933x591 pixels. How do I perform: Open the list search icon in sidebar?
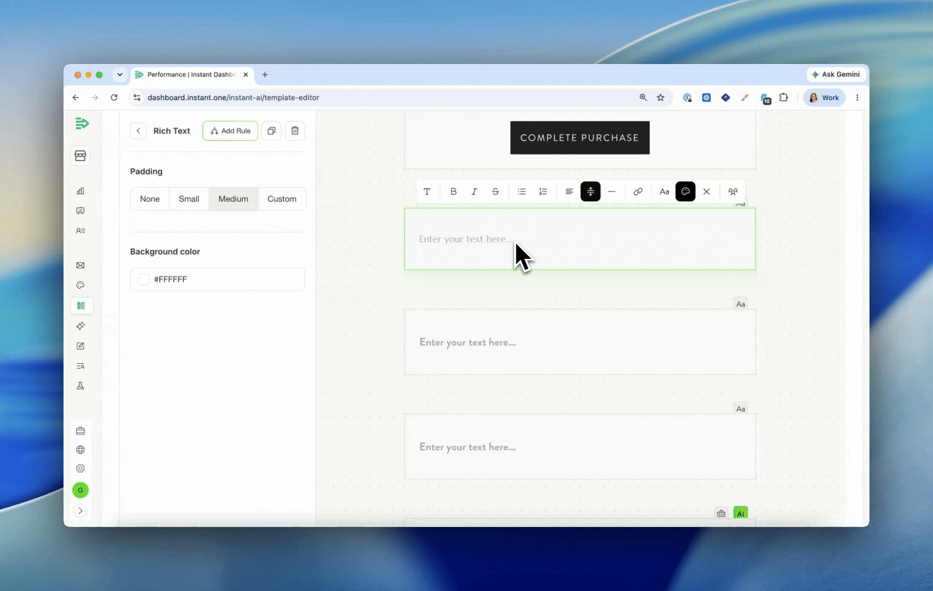pyautogui.click(x=80, y=366)
